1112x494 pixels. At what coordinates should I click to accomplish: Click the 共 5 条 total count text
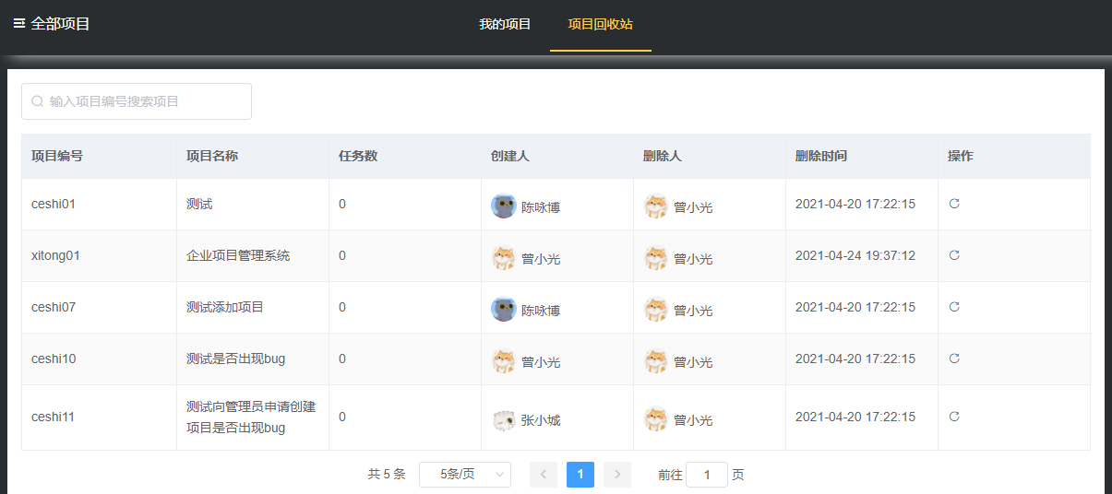pyautogui.click(x=387, y=475)
